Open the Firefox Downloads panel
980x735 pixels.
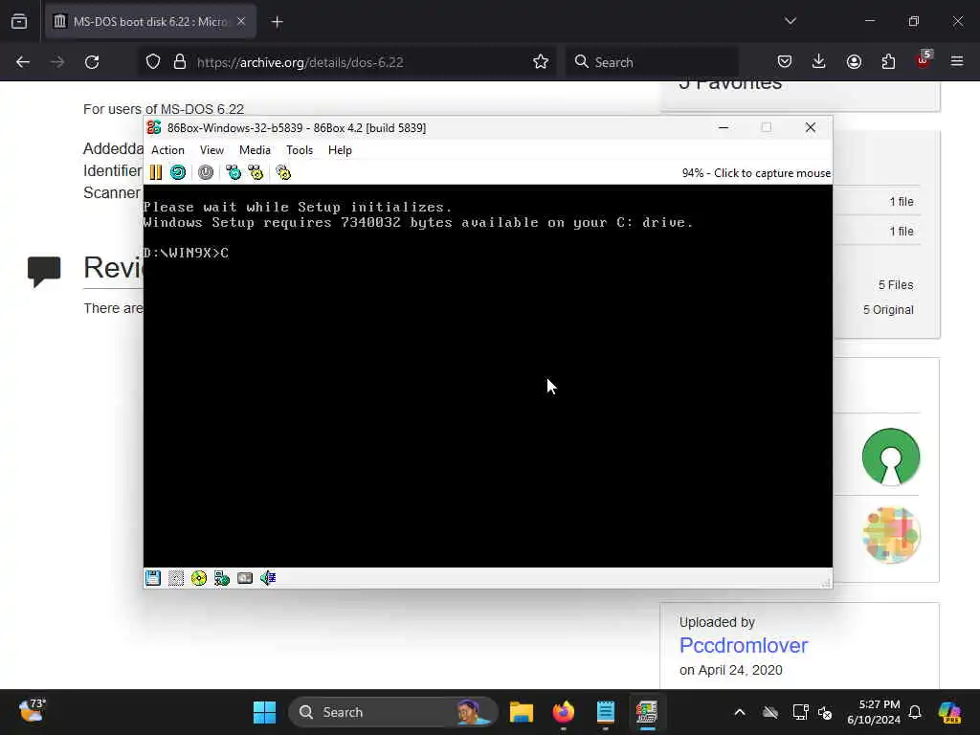(x=819, y=61)
